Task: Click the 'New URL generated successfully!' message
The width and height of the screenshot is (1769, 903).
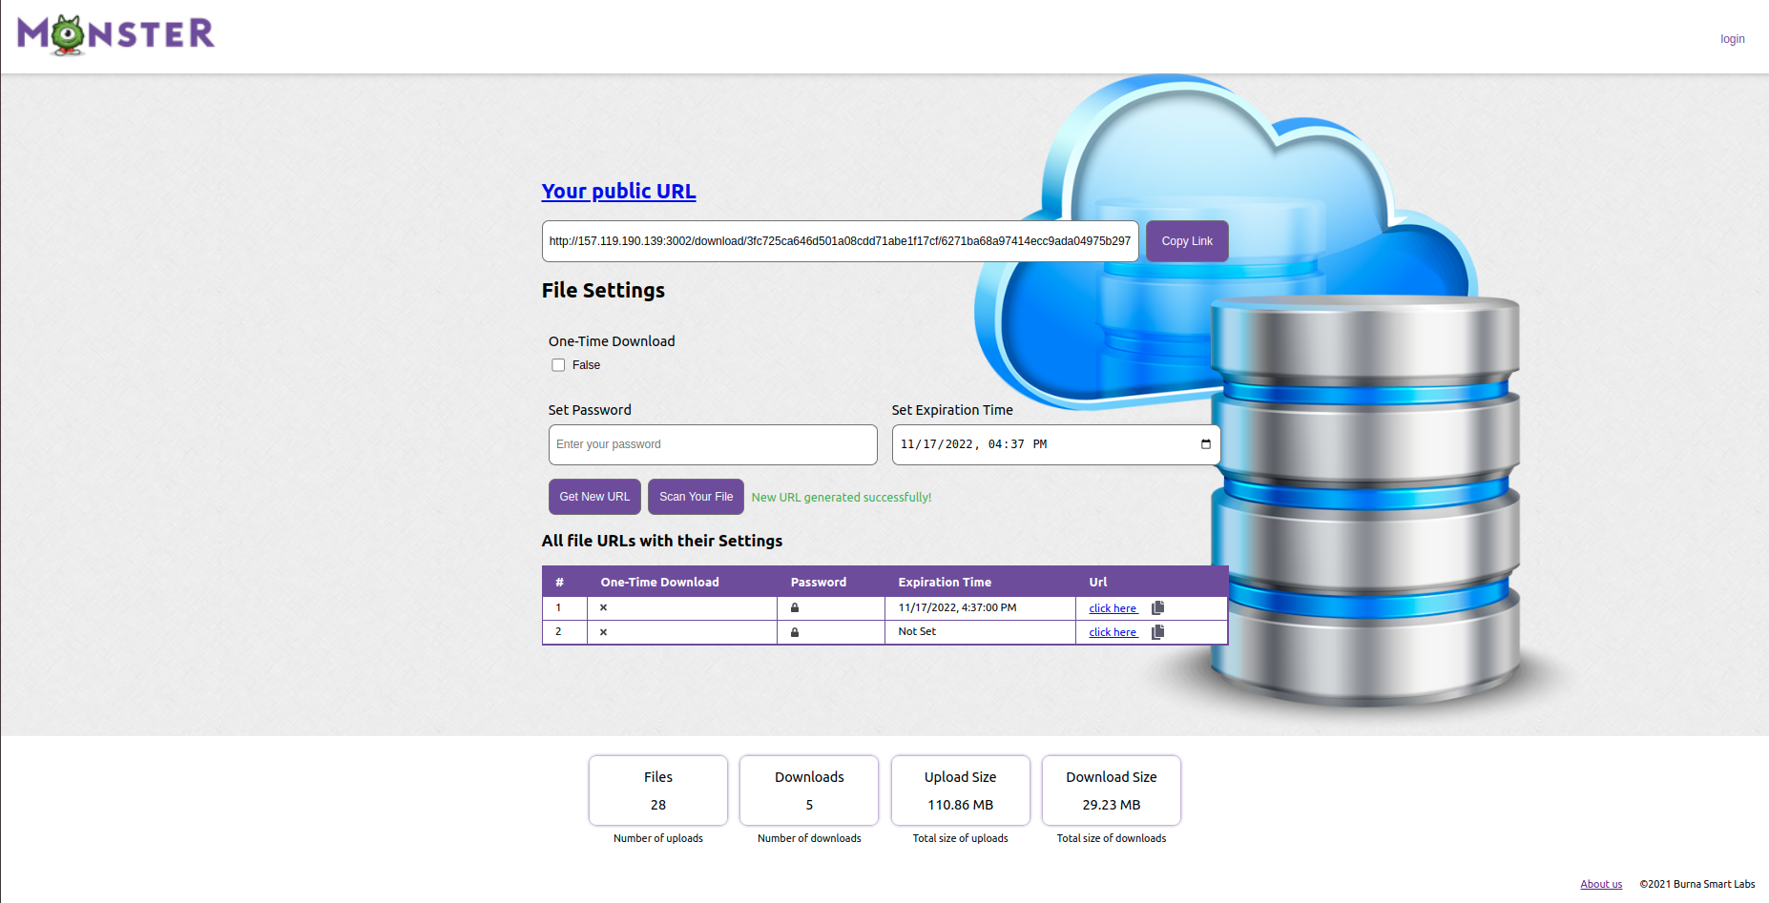Action: tap(842, 498)
